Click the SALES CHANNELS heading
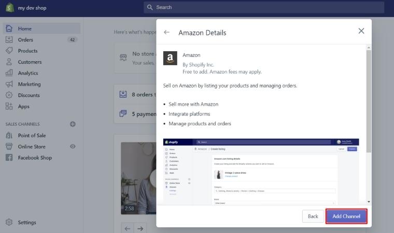 tap(23, 124)
